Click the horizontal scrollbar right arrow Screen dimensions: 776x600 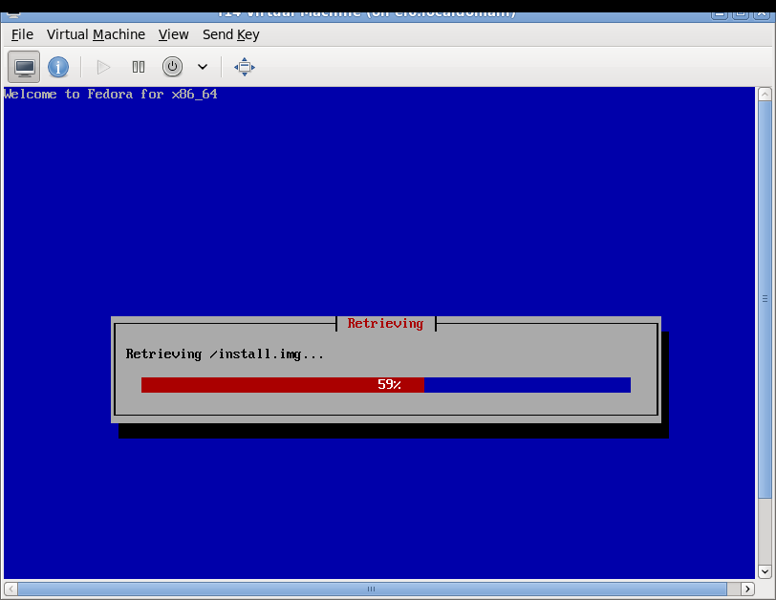pos(747,589)
